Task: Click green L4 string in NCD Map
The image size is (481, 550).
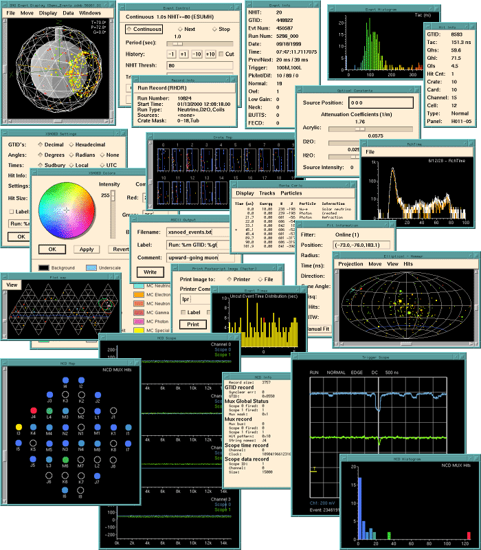Action: pyautogui.click(x=49, y=410)
